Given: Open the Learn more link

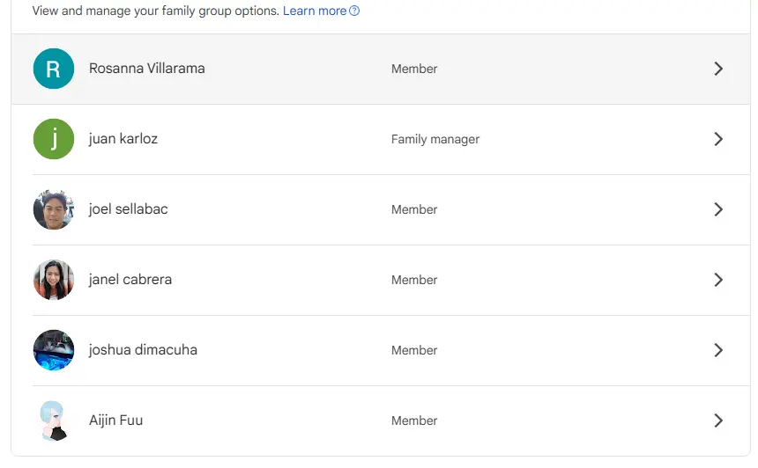Looking at the screenshot, I should [315, 11].
